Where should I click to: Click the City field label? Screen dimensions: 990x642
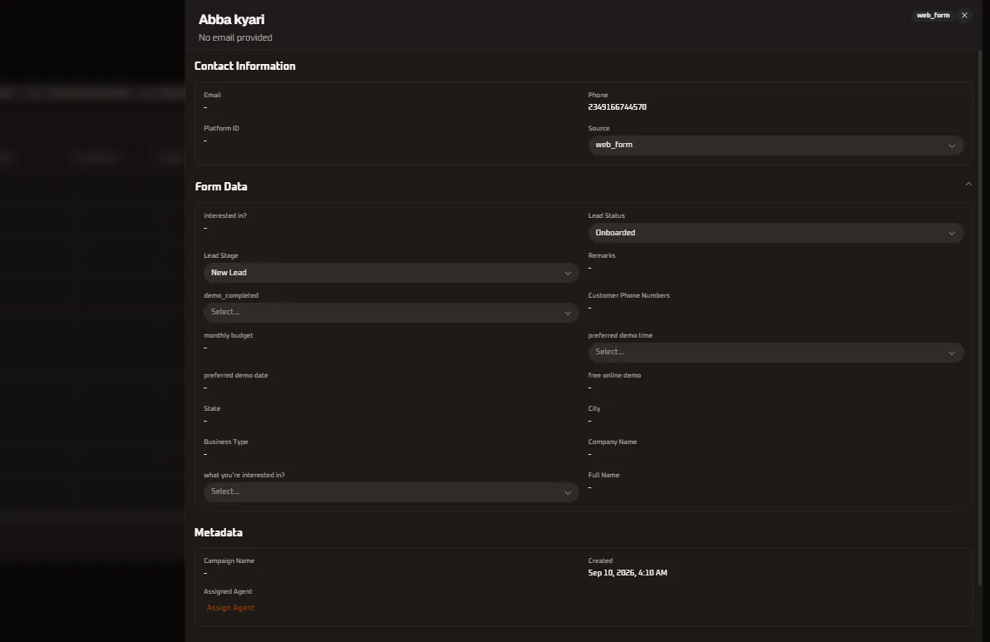pyautogui.click(x=594, y=409)
